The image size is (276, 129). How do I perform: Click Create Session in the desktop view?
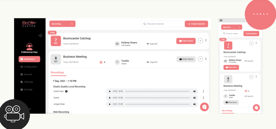(196, 24)
